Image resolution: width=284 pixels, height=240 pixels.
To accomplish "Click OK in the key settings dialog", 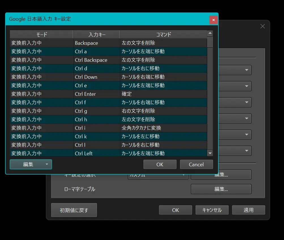I will click(160, 164).
